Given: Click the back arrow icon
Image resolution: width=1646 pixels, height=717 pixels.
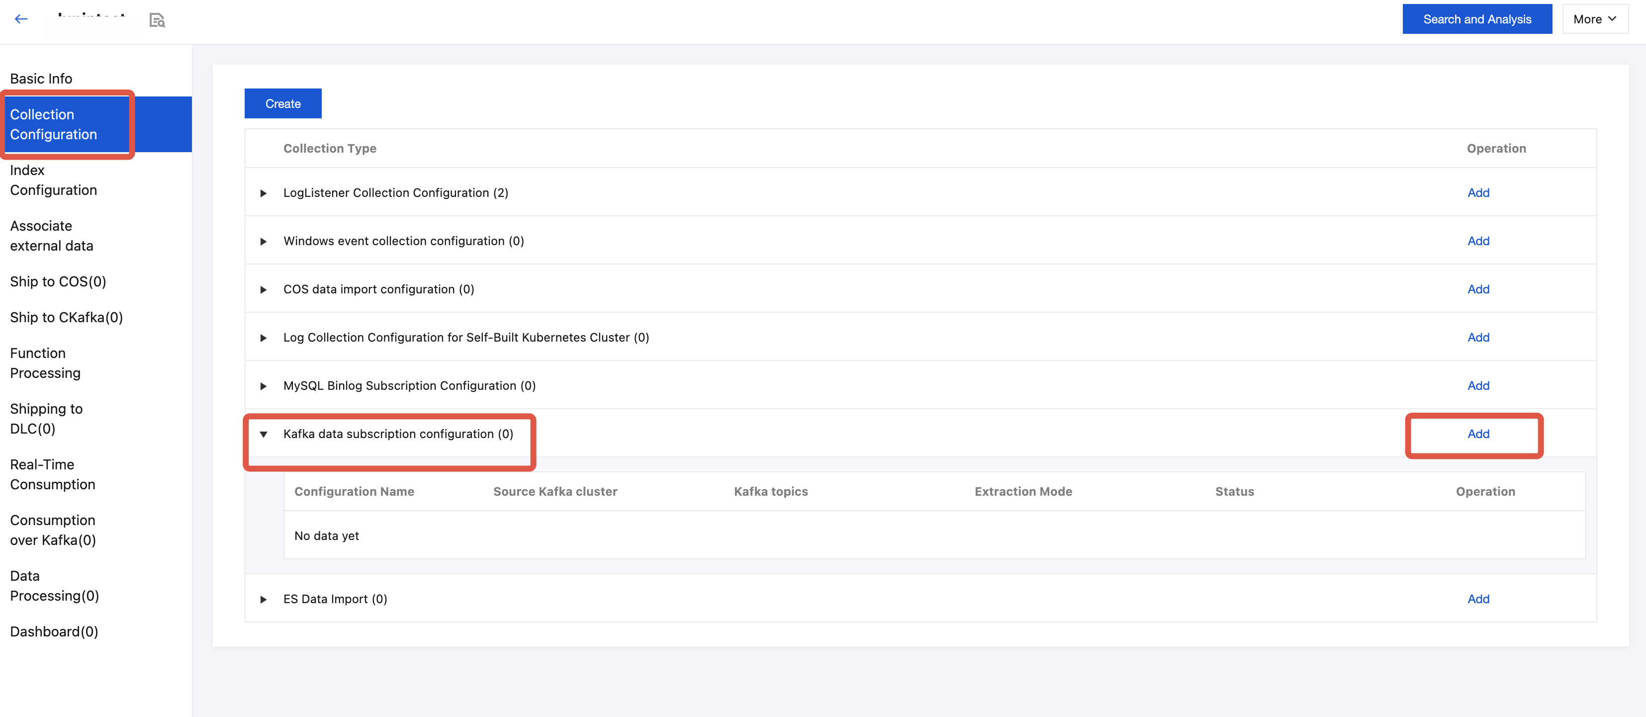Looking at the screenshot, I should point(21,19).
